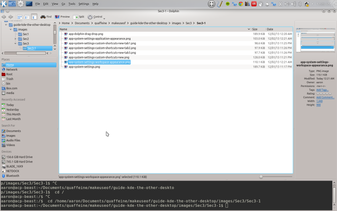337x211 pixels.
Task: Open Chrome from the system tray
Action: click(241, 4)
